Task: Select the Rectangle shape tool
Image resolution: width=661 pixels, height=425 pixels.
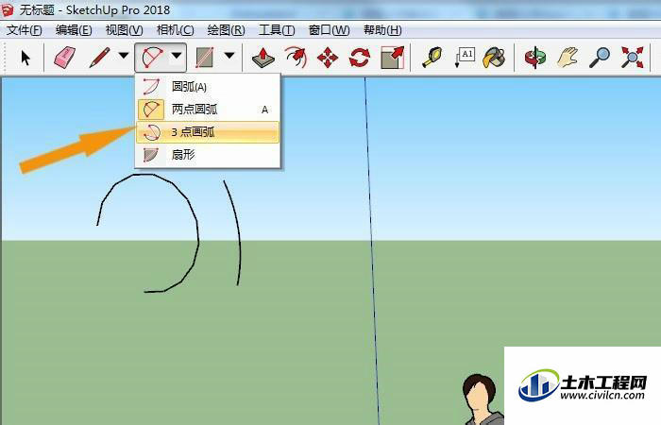Action: click(205, 58)
